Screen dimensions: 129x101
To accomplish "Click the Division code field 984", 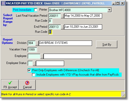I will 32,43.
